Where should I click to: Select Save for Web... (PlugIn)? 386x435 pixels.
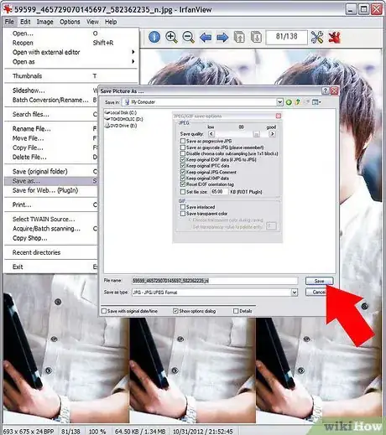(51, 190)
